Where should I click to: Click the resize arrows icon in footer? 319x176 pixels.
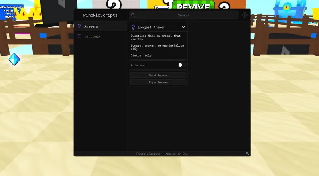(248, 154)
